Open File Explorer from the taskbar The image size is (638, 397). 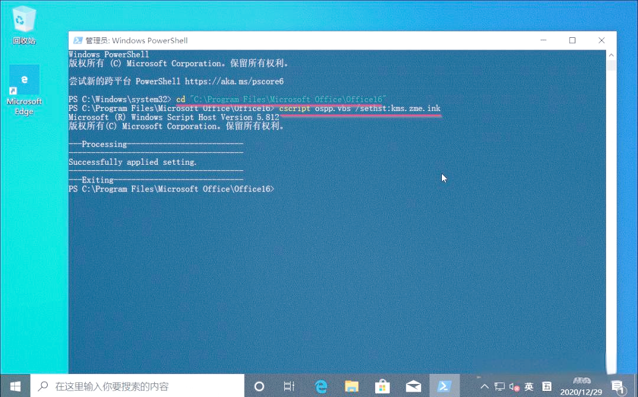[351, 386]
